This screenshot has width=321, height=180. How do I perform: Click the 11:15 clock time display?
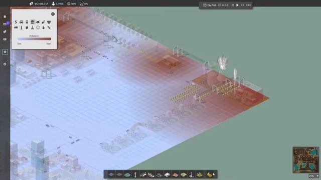click(223, 5)
